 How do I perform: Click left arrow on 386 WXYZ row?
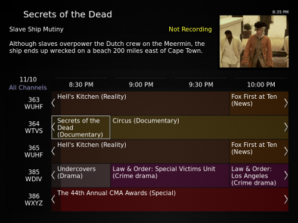53,199
